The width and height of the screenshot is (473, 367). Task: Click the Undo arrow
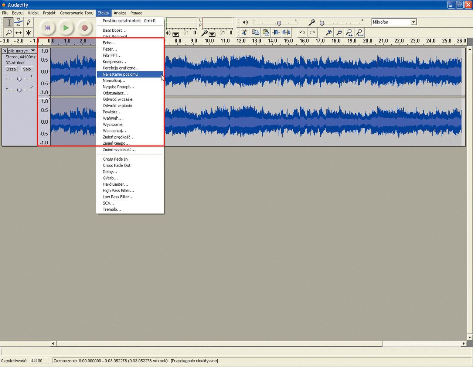[x=302, y=32]
